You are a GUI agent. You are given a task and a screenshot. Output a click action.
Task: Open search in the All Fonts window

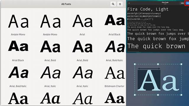pos(113,4)
